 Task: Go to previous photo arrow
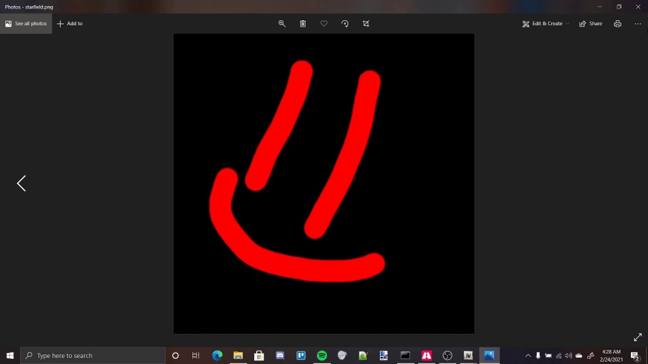pyautogui.click(x=21, y=184)
